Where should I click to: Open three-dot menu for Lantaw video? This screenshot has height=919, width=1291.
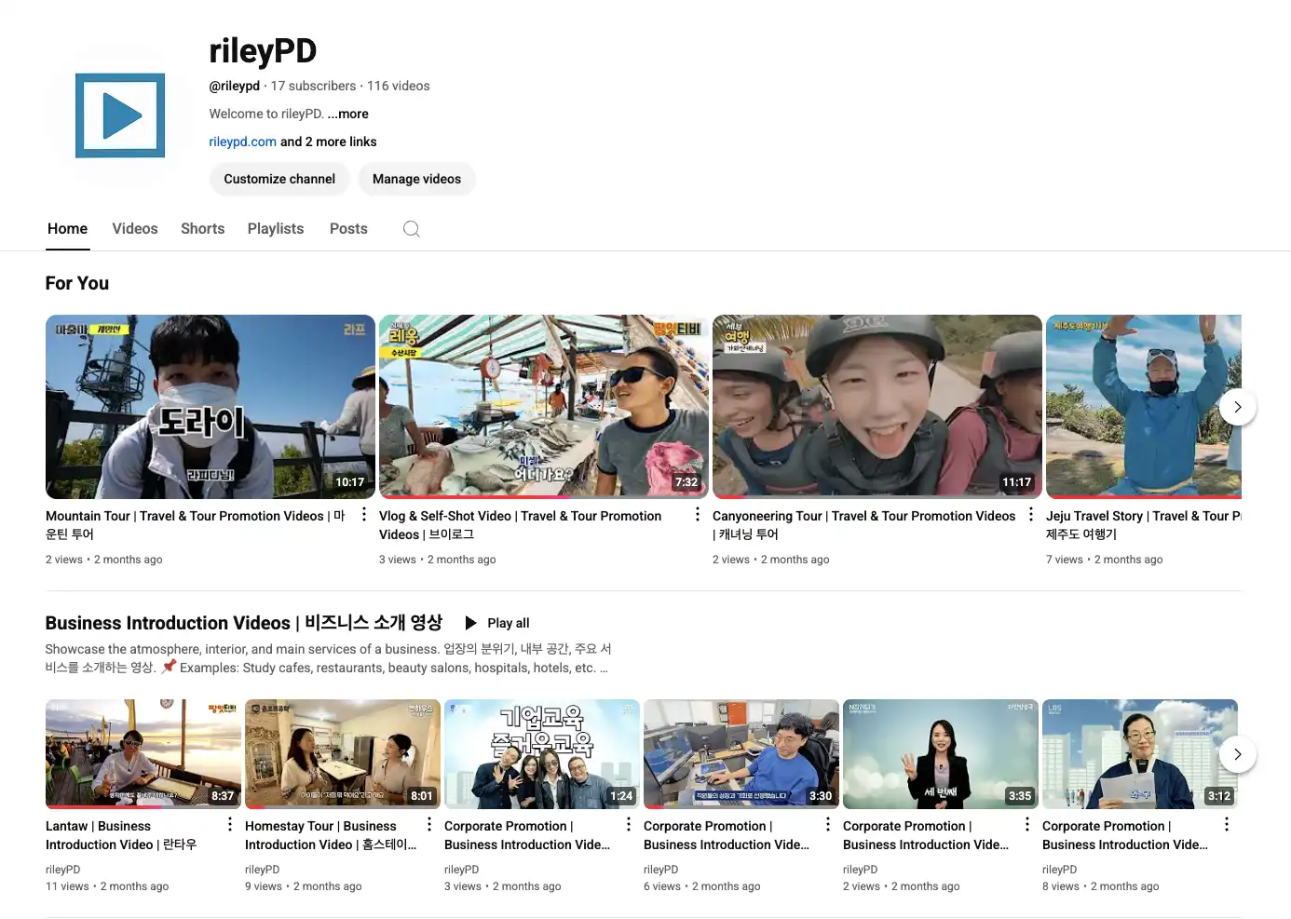229,825
